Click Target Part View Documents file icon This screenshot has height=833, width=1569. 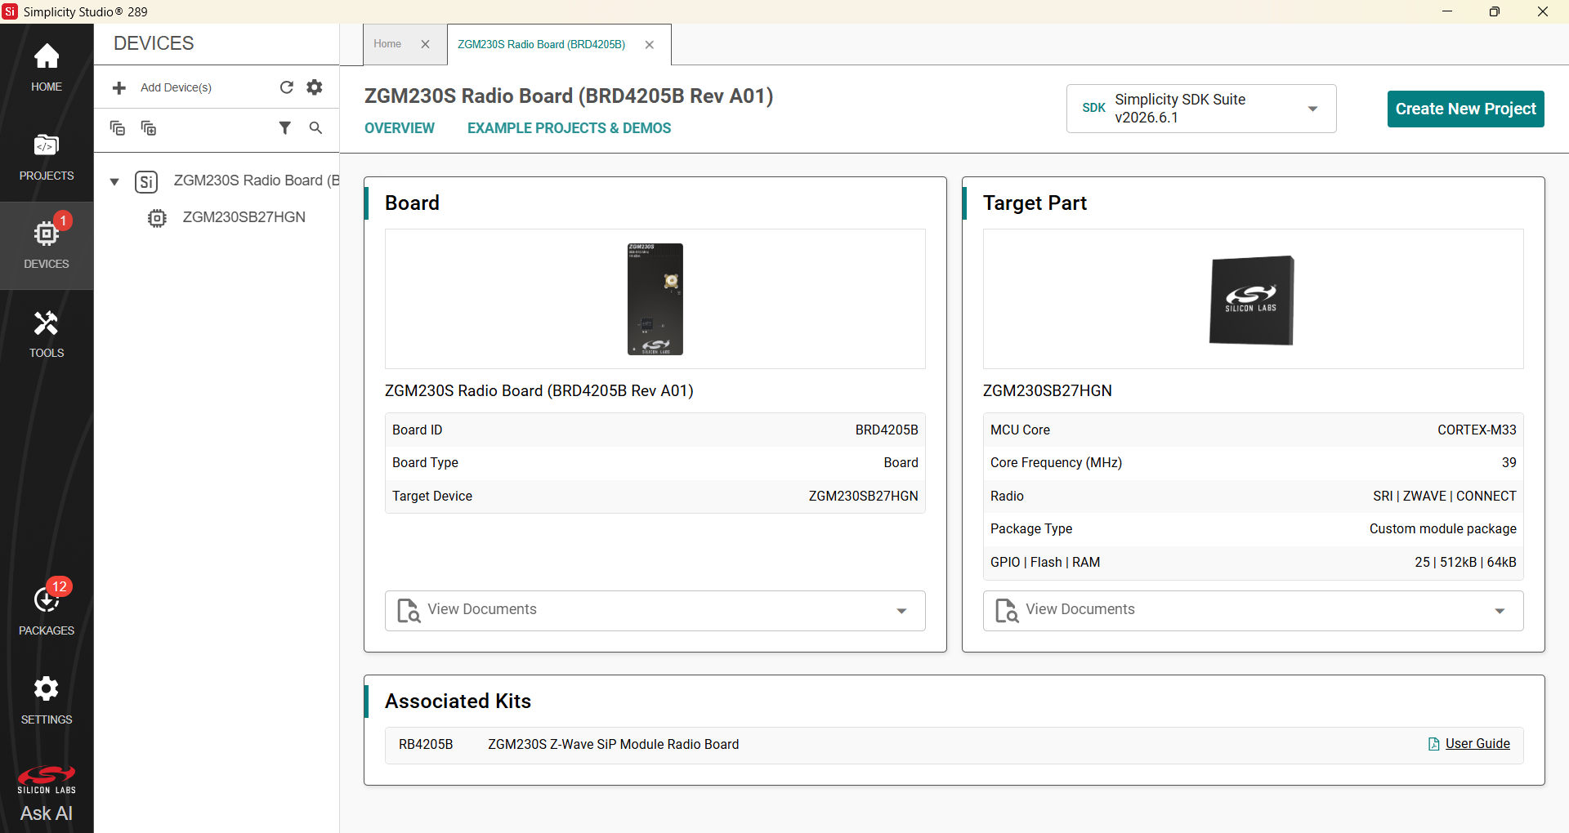[1007, 611]
